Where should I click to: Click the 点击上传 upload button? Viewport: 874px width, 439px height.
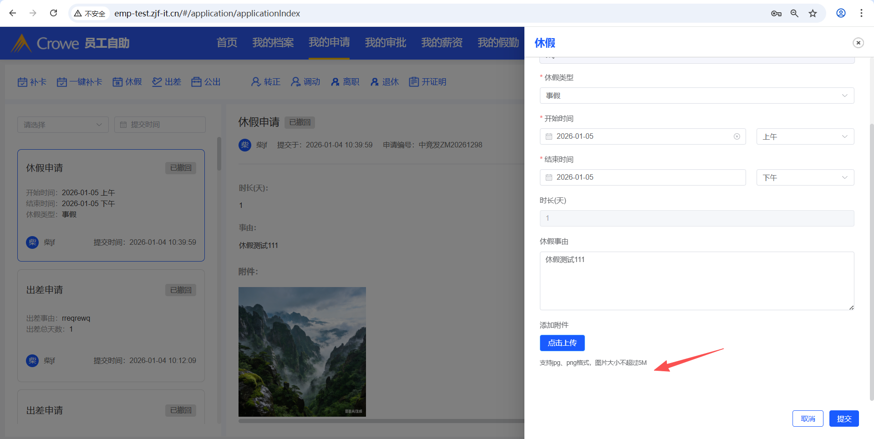click(x=562, y=343)
